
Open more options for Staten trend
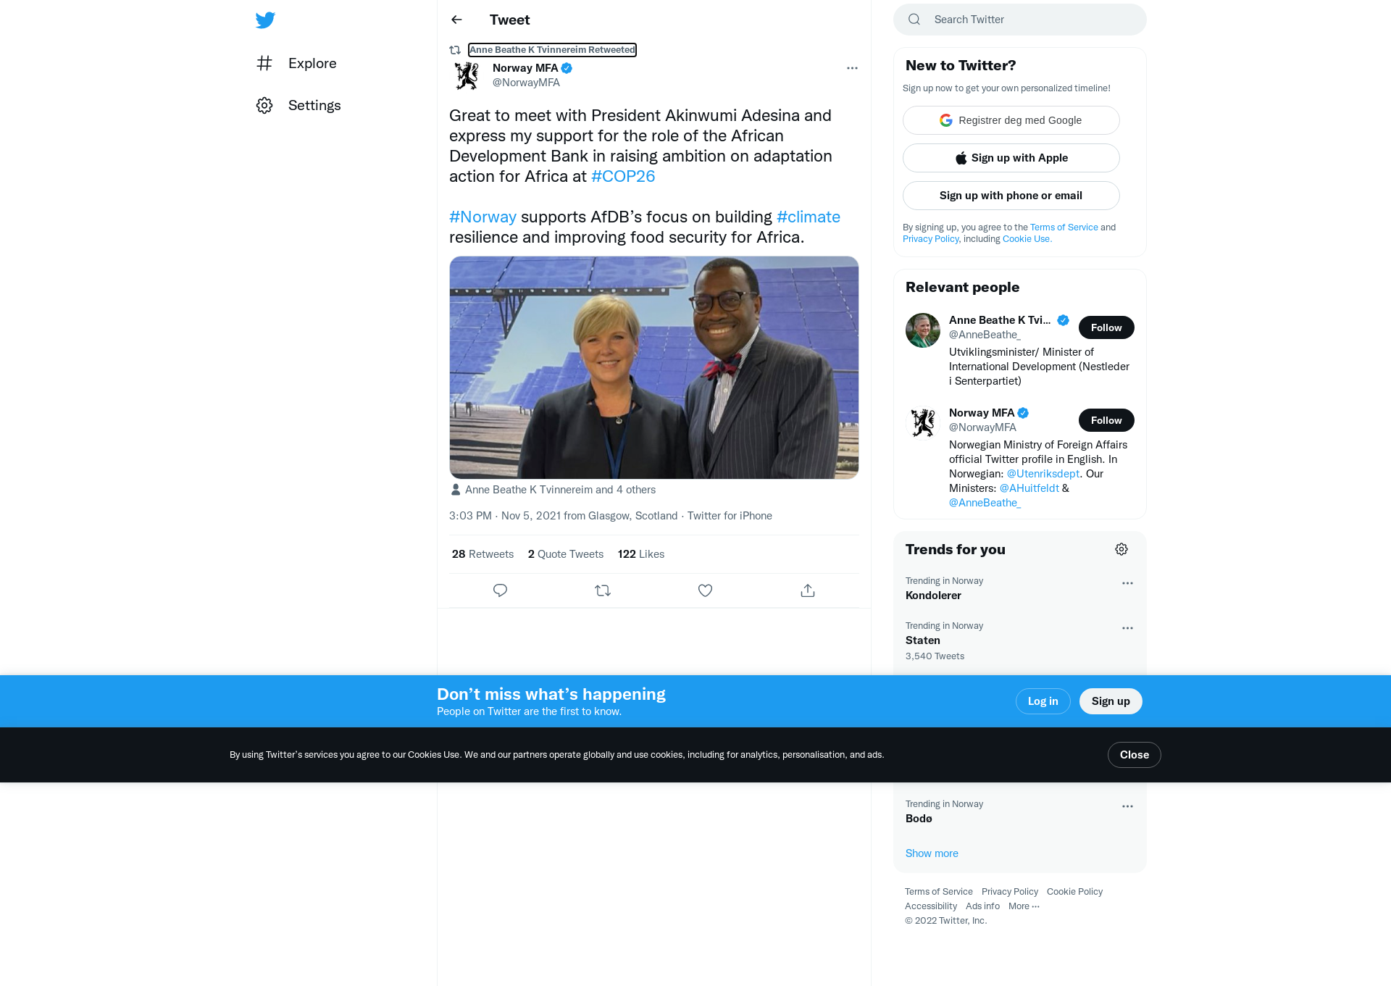coord(1127,628)
